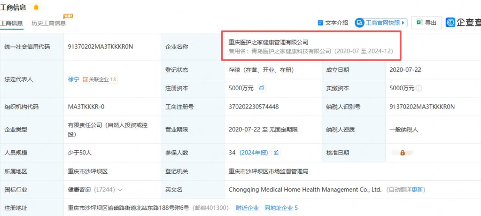Screen dimensions: 481x216
Task: Open 同地址企业 5 link
Action: (281, 208)
